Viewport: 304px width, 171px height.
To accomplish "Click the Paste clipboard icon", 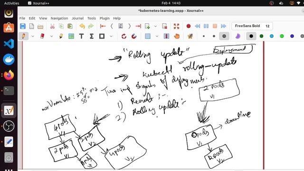I will (x=70, y=26).
